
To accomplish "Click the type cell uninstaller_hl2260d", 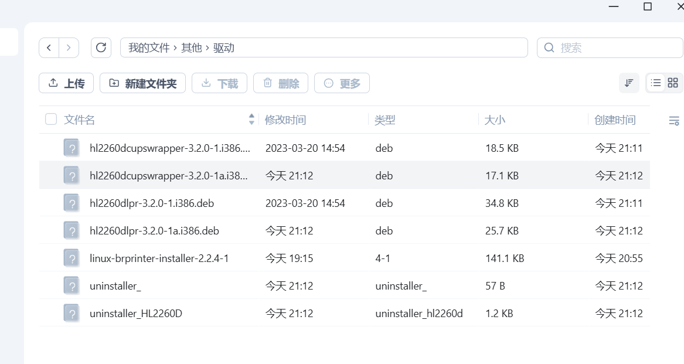I will (418, 314).
